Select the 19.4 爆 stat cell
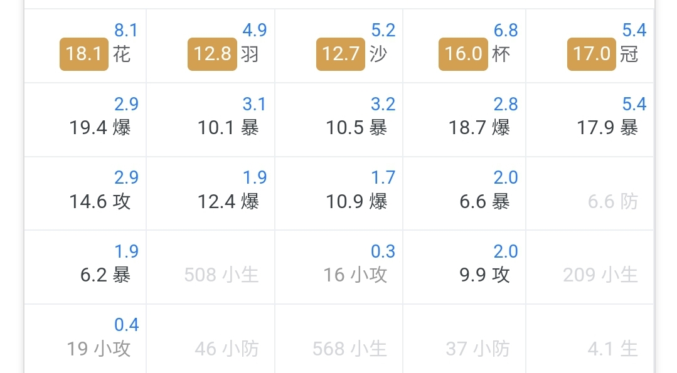The width and height of the screenshot is (677, 373). 85,120
